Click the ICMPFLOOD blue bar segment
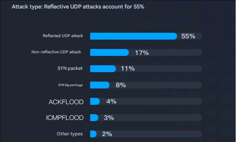 (x=94, y=117)
